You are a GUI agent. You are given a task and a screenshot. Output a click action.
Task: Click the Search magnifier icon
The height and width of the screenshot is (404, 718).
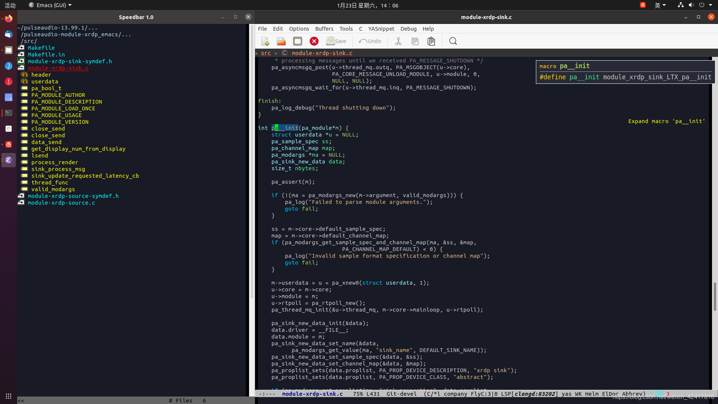point(453,41)
